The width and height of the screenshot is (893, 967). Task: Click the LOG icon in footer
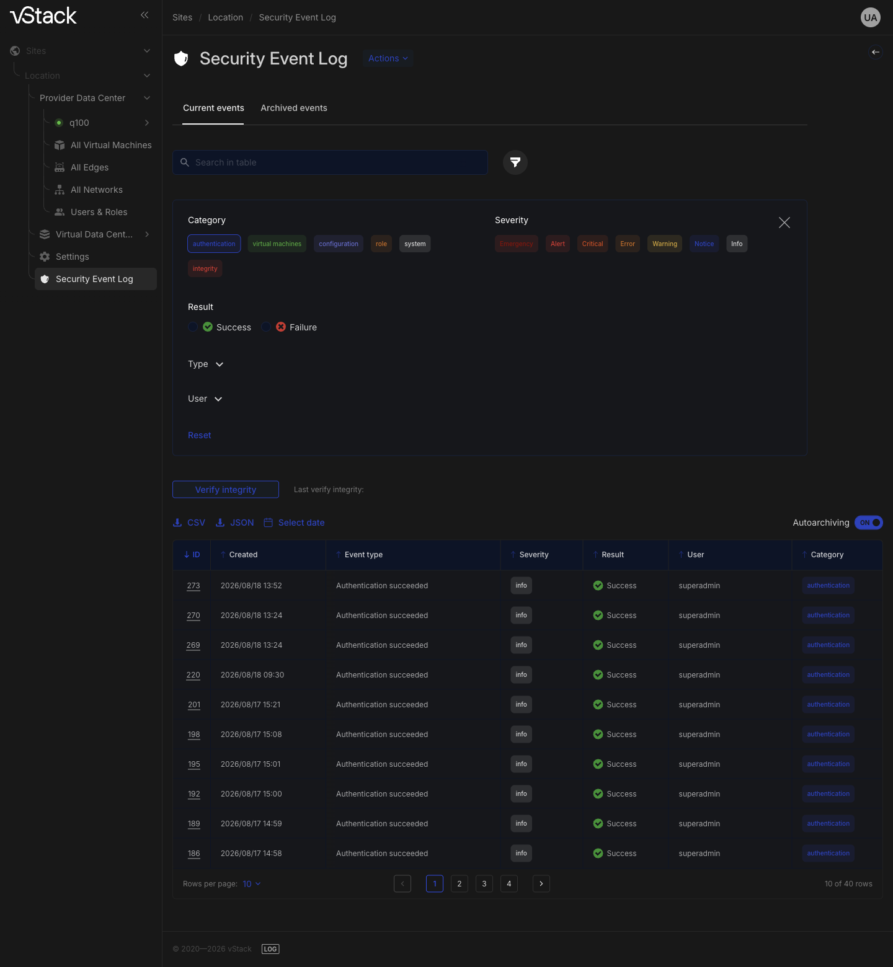tap(270, 949)
